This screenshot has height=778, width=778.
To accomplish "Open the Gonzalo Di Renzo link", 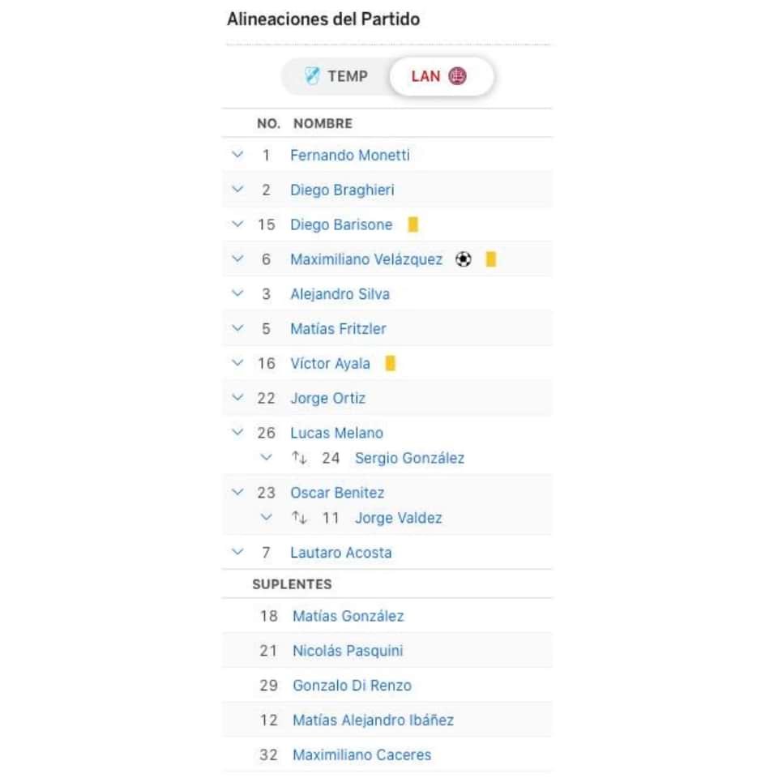I will (x=353, y=686).
